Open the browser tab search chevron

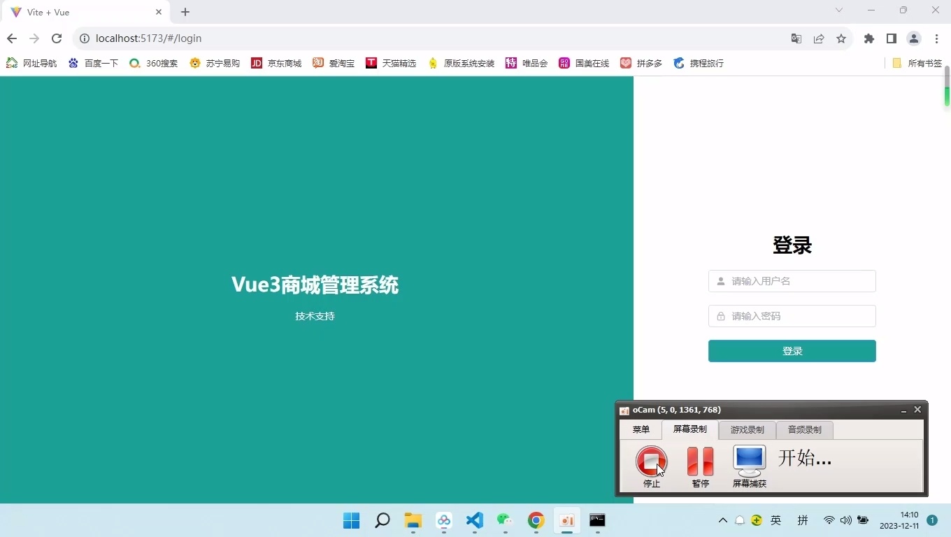click(838, 10)
